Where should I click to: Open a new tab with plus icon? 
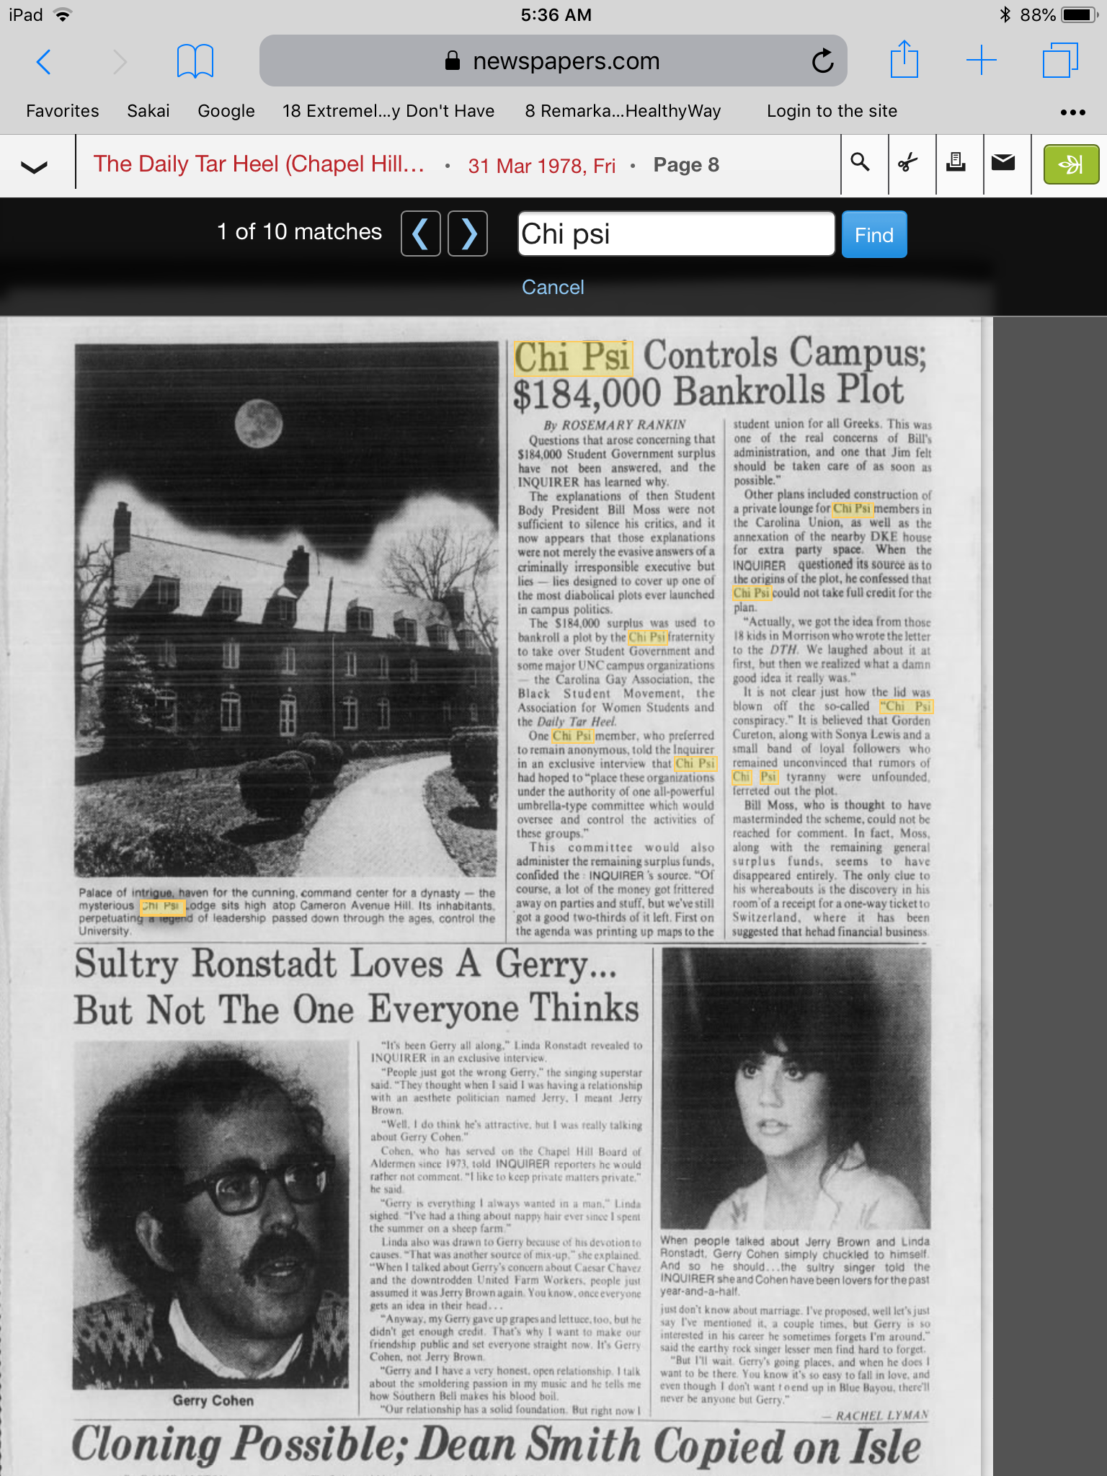tap(981, 61)
